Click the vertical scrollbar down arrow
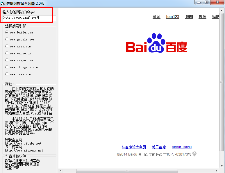225x173 pixels. [x=222, y=166]
